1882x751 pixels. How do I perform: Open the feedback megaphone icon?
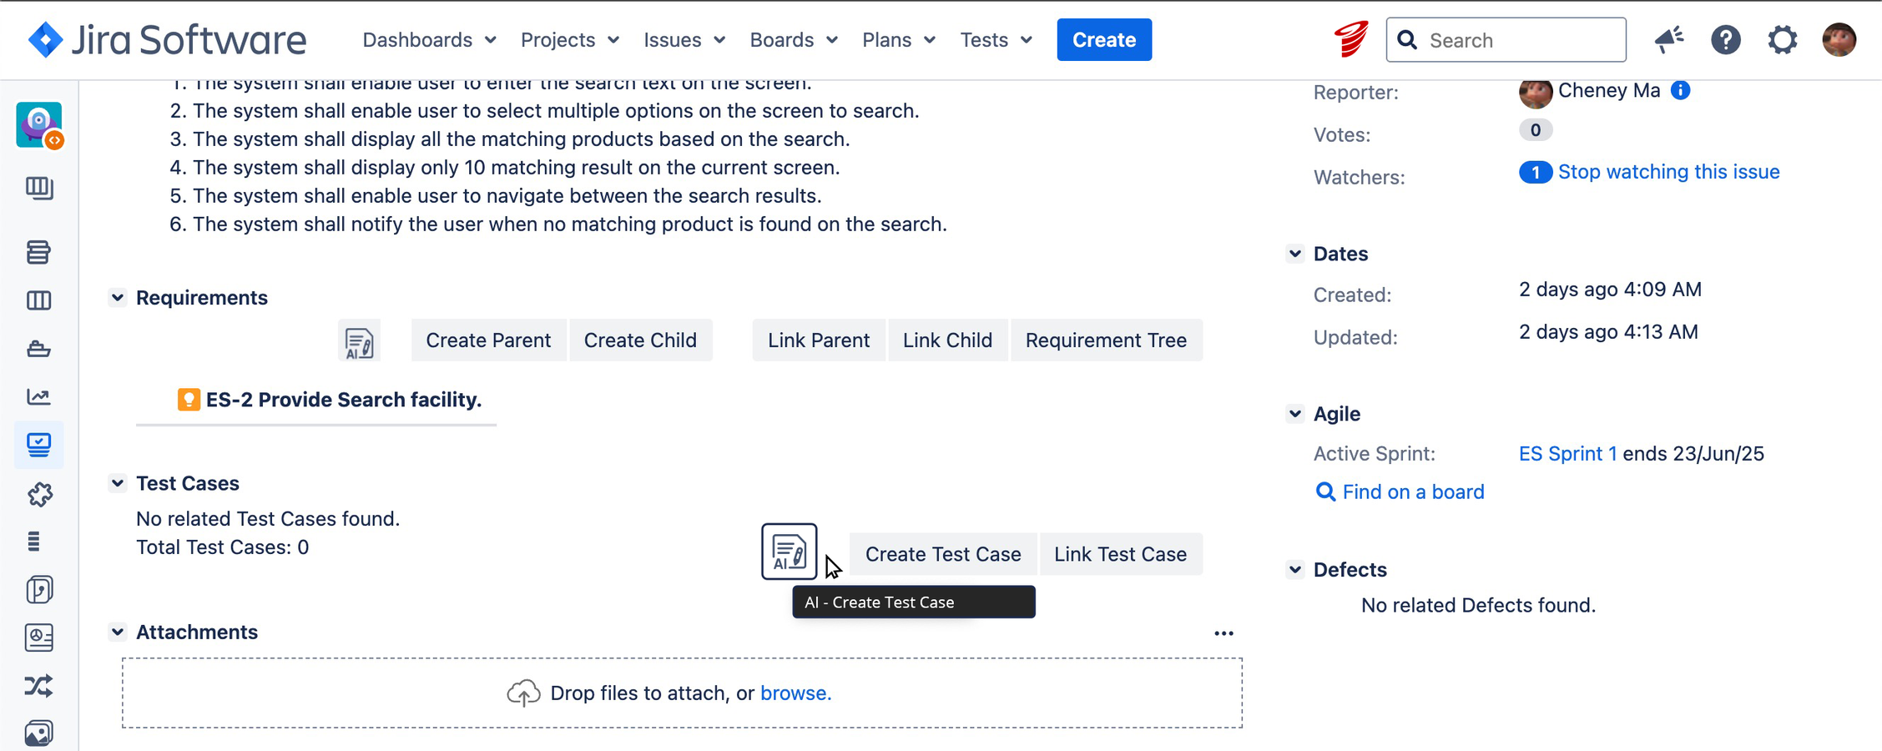click(x=1669, y=39)
